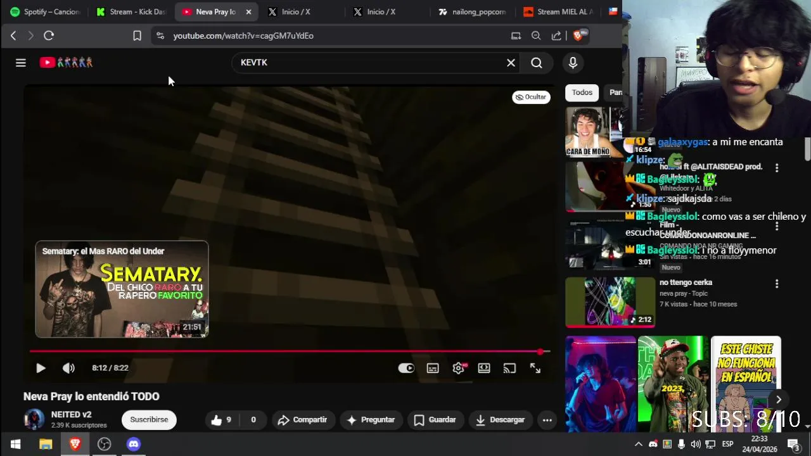Open the YouTube hamburger guide menu

[x=21, y=63]
